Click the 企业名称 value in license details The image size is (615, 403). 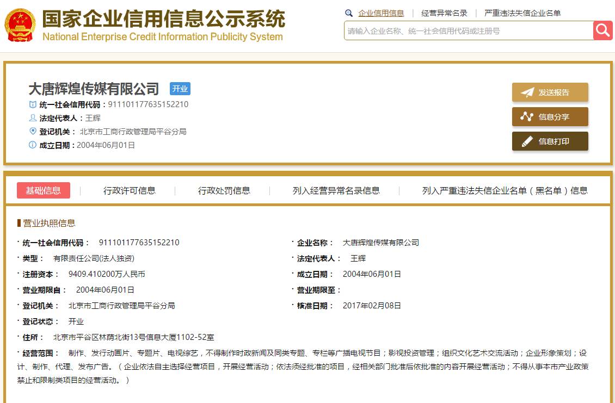(380, 243)
